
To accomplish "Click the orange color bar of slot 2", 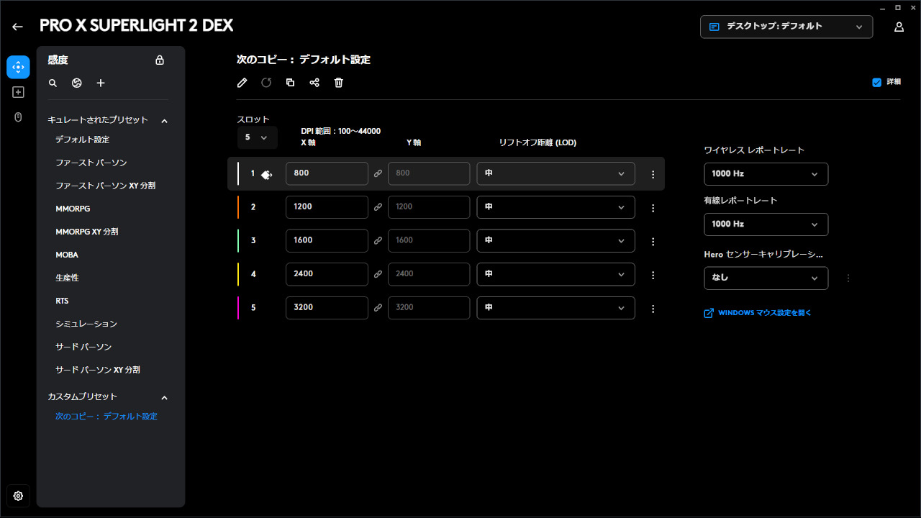I will [x=238, y=207].
